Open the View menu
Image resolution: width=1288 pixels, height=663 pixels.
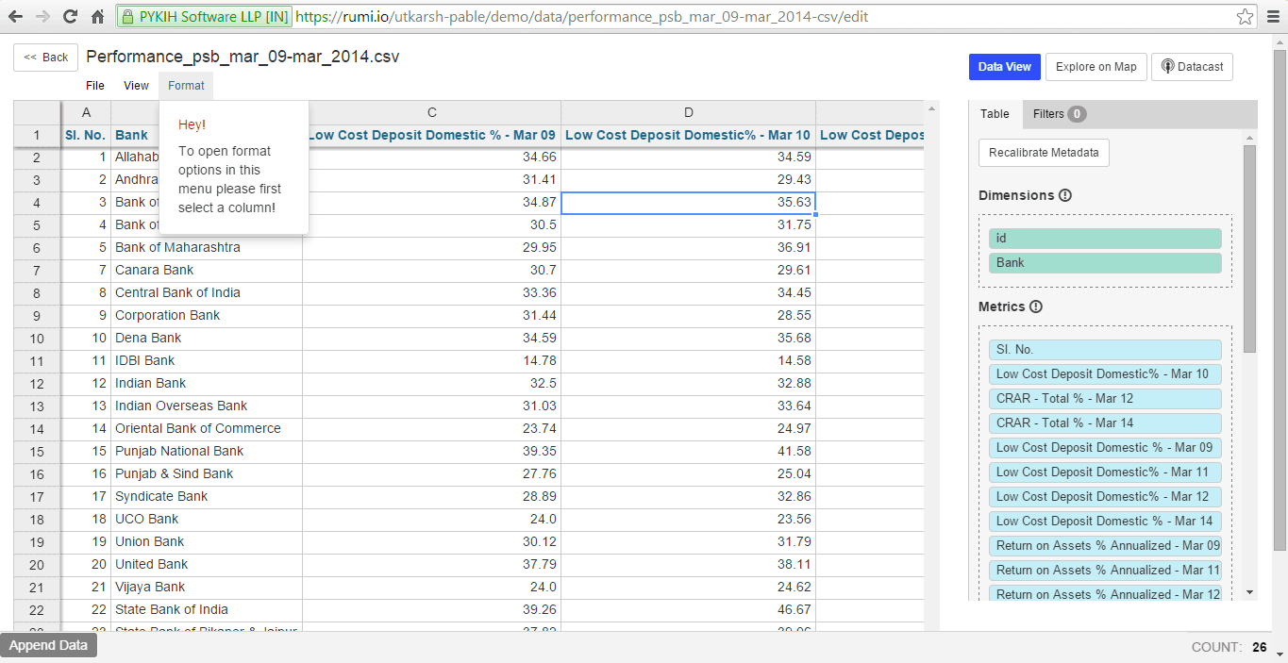tap(136, 86)
